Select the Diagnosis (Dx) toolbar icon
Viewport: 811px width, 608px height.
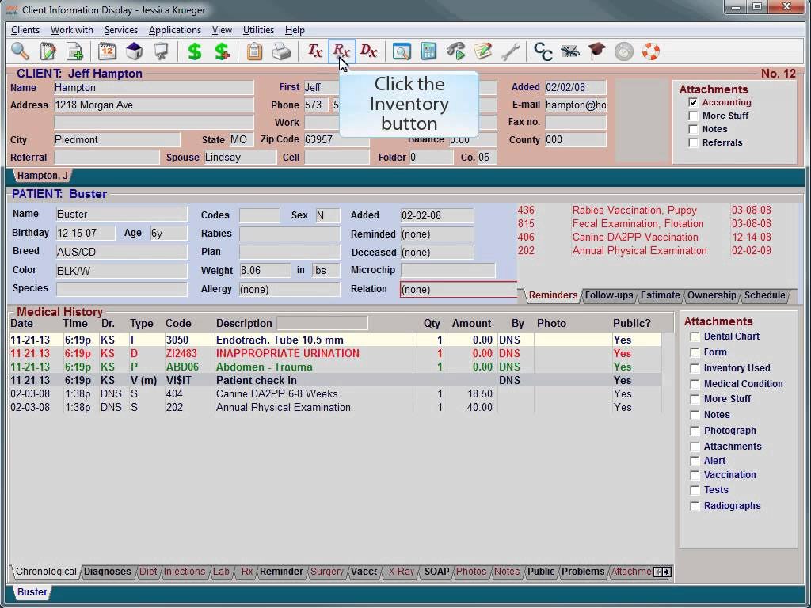click(x=368, y=51)
